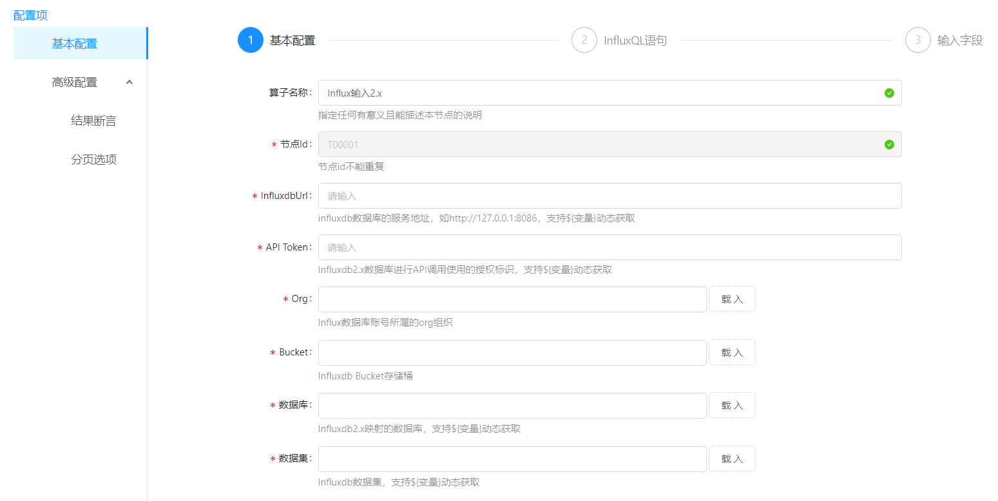Click into the 数据库 input box

click(512, 405)
